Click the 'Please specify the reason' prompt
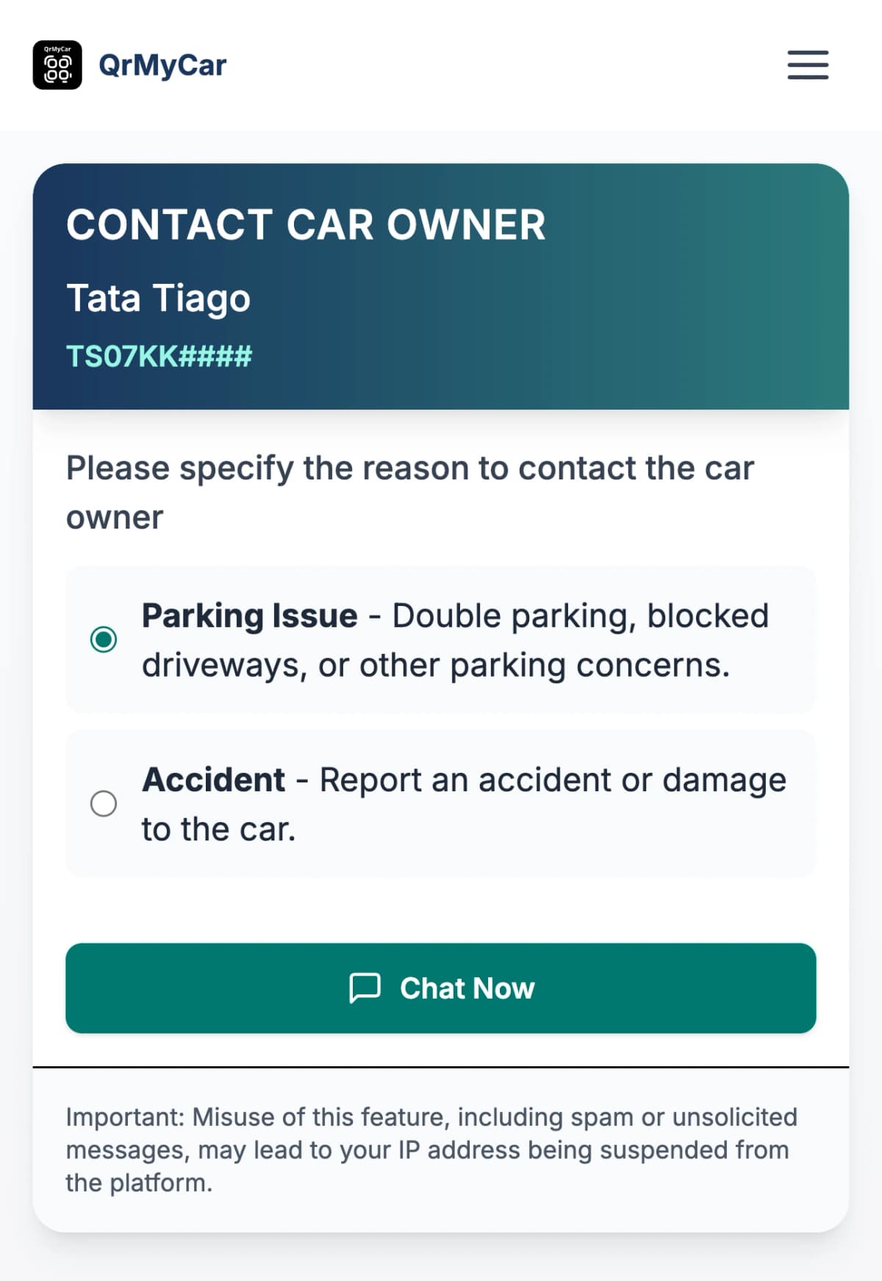This screenshot has width=882, height=1281. tap(409, 469)
